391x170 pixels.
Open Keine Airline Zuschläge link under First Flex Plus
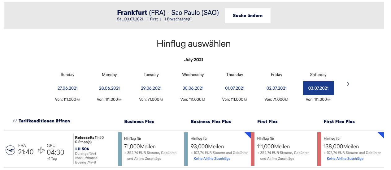(x=345, y=159)
